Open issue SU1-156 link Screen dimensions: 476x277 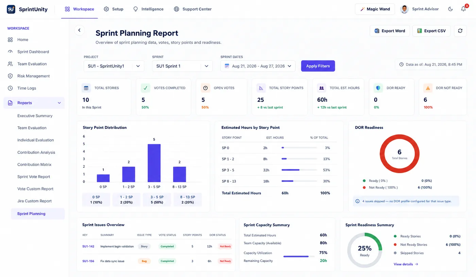88,261
